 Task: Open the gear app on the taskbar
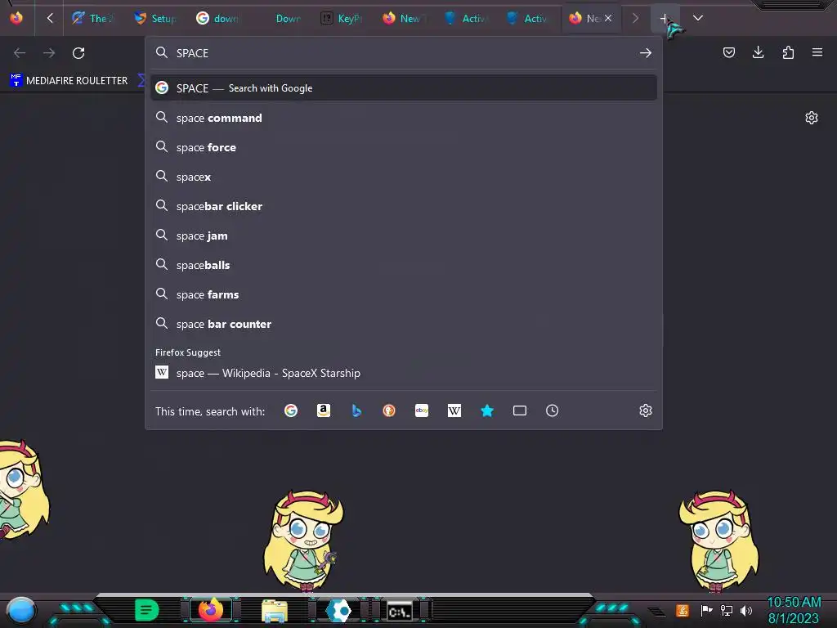click(338, 610)
